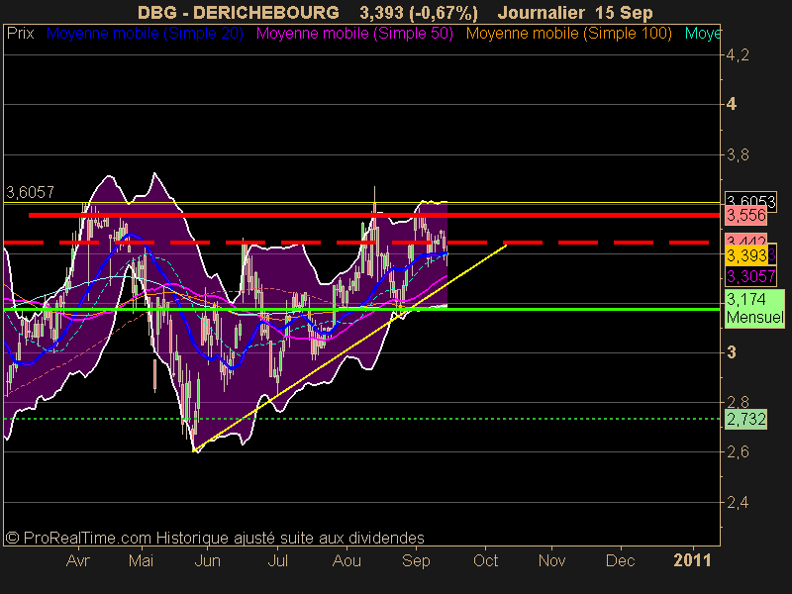Click the 3,6057 level annotation on the left
Image resolution: width=792 pixels, height=594 pixels.
pyautogui.click(x=30, y=192)
